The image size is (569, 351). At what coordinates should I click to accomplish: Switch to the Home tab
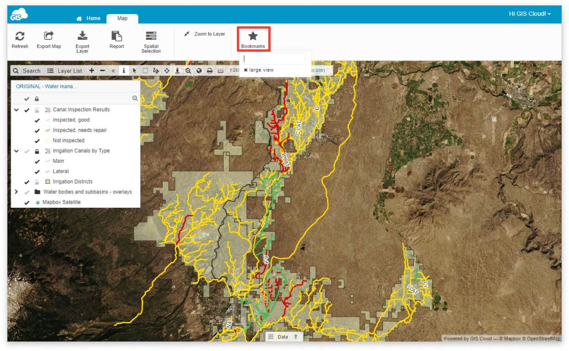coord(88,18)
